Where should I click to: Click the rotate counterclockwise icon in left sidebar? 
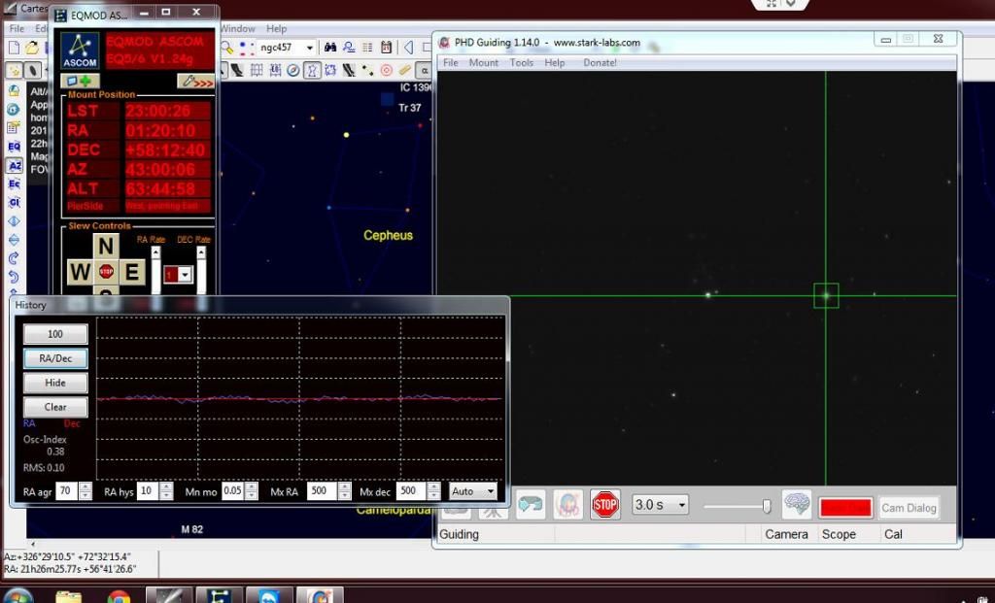point(14,277)
